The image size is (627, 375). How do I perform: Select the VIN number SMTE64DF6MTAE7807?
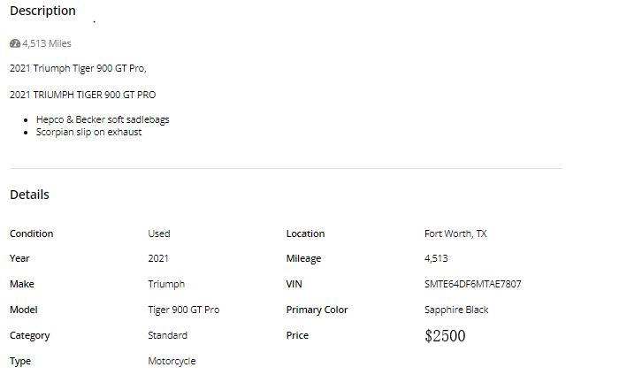pos(472,284)
